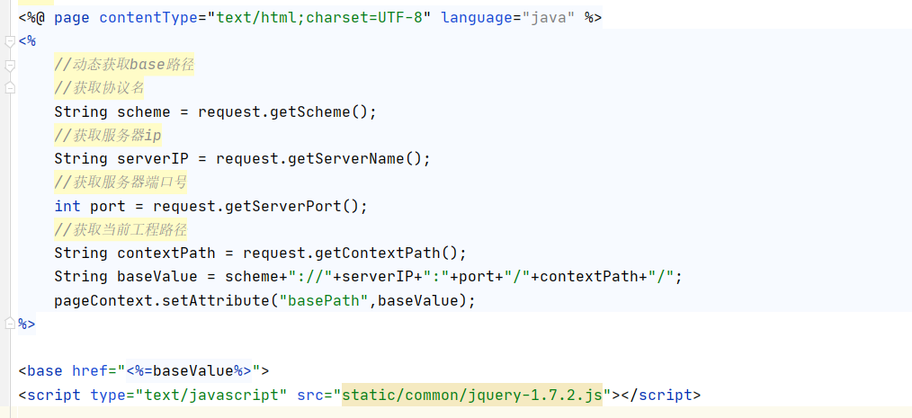Click the baseValue variable in the String declaration
The height and width of the screenshot is (418, 912).
157,277
